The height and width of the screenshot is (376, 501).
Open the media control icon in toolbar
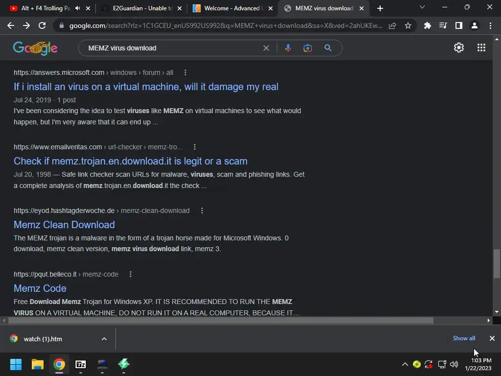pyautogui.click(x=443, y=25)
